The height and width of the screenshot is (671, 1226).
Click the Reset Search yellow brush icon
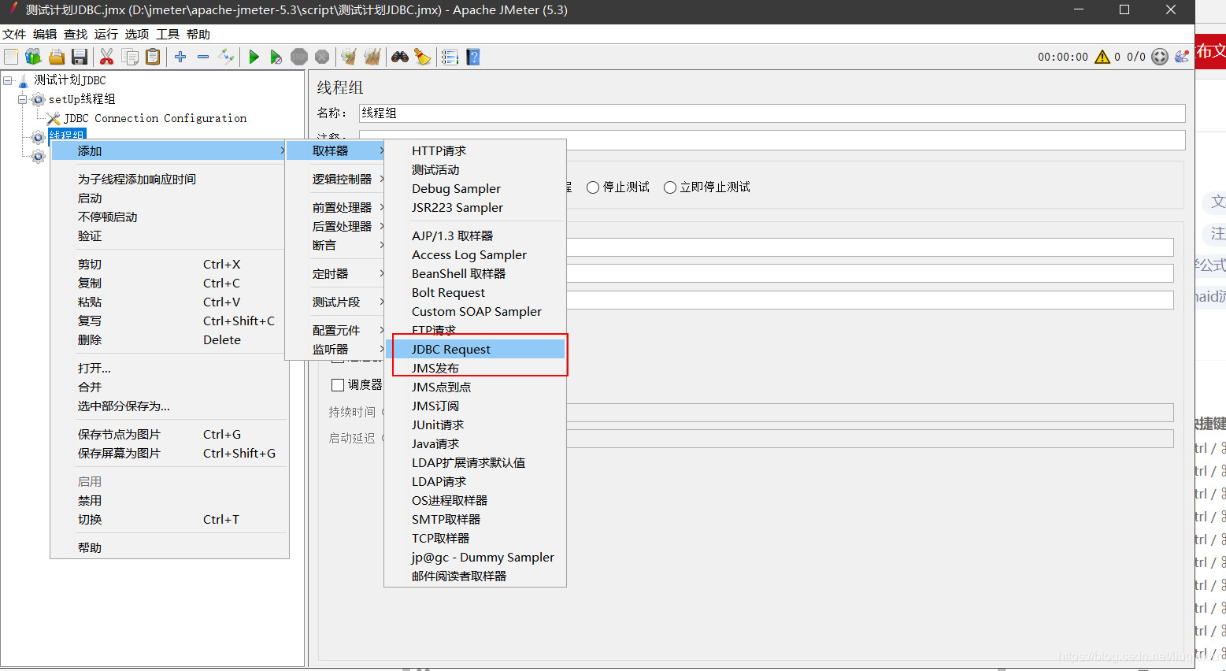click(423, 57)
